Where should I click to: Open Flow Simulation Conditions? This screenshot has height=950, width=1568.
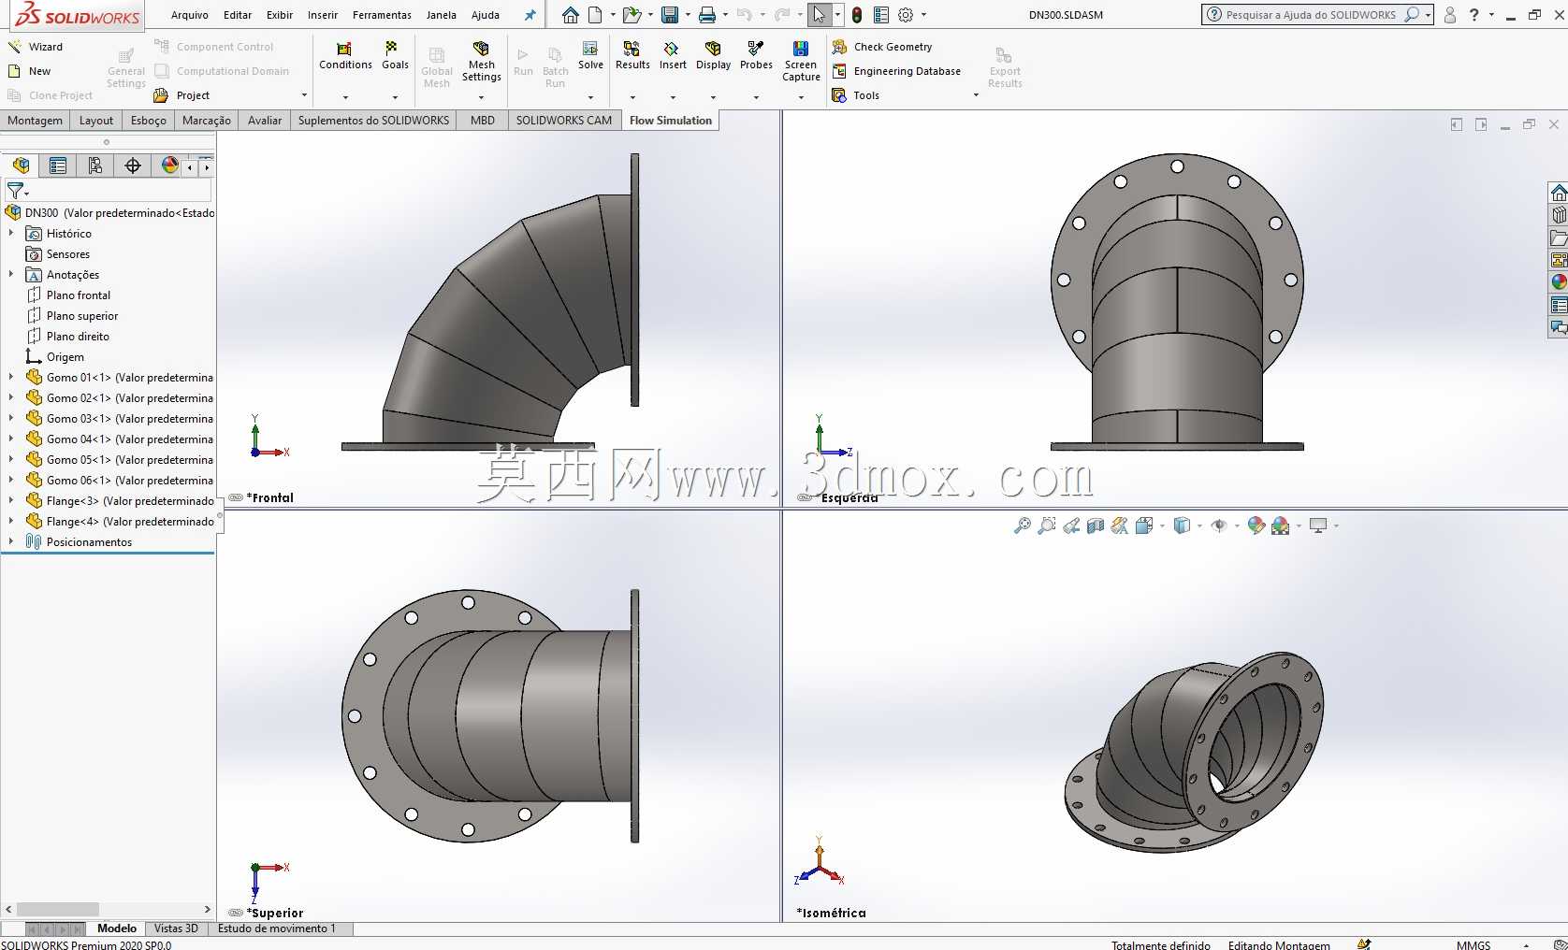345,56
